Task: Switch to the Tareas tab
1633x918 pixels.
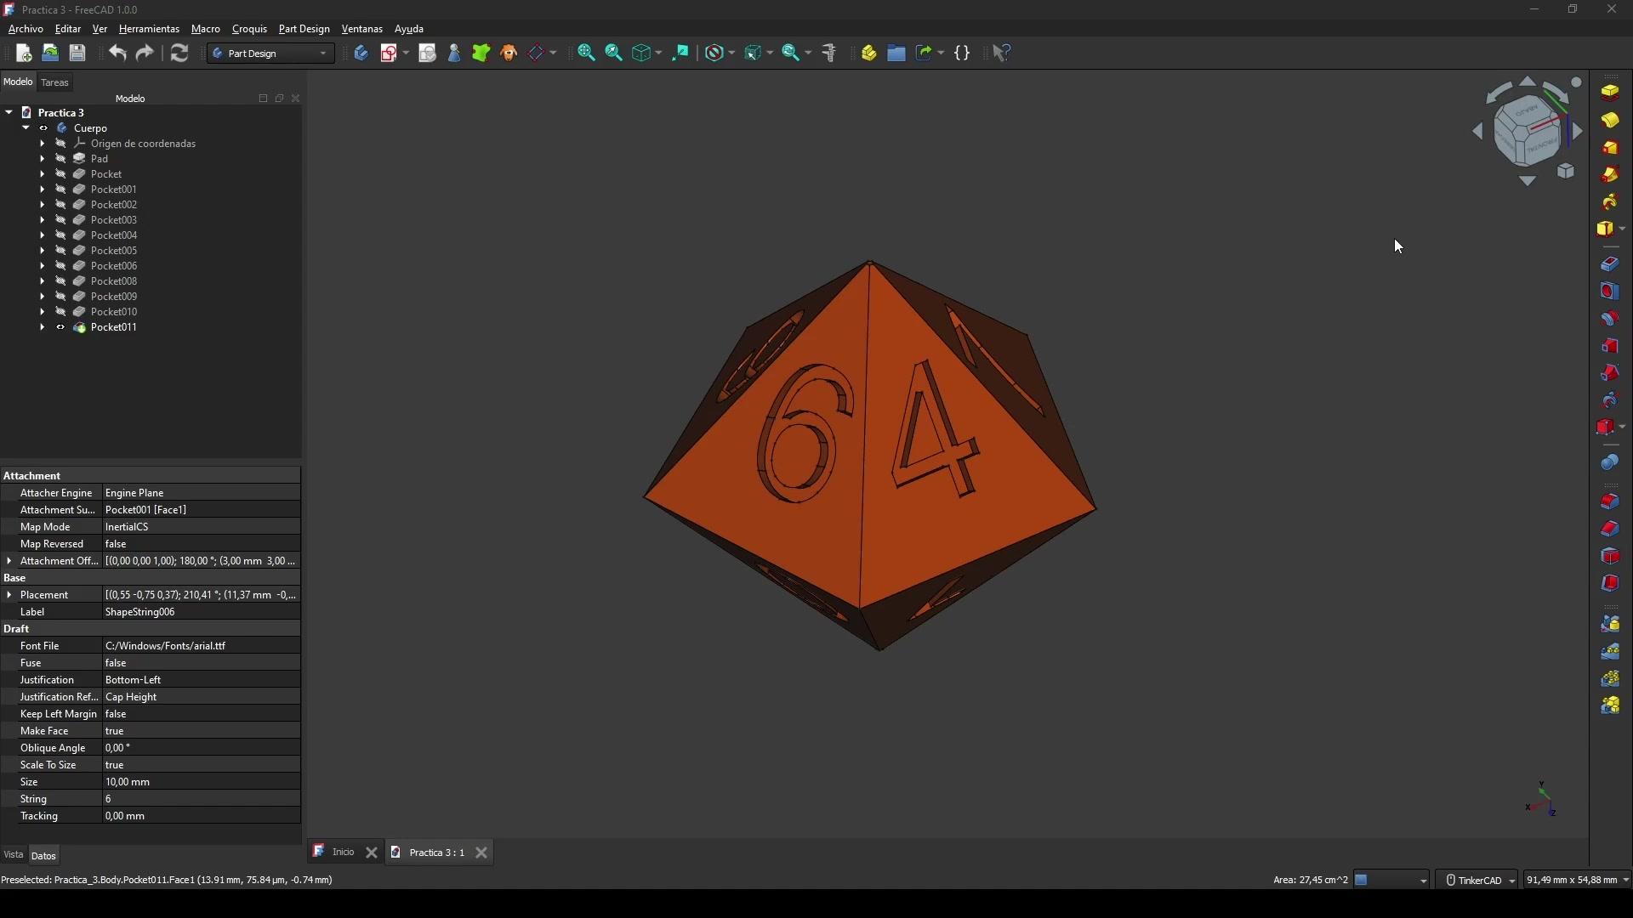Action: [x=55, y=82]
